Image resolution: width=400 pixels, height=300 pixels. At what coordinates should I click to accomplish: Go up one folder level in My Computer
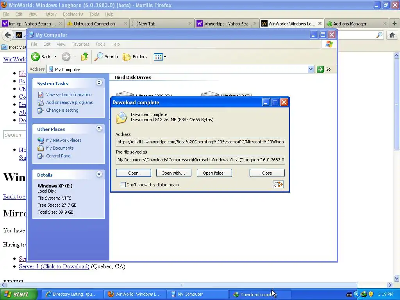click(x=85, y=57)
